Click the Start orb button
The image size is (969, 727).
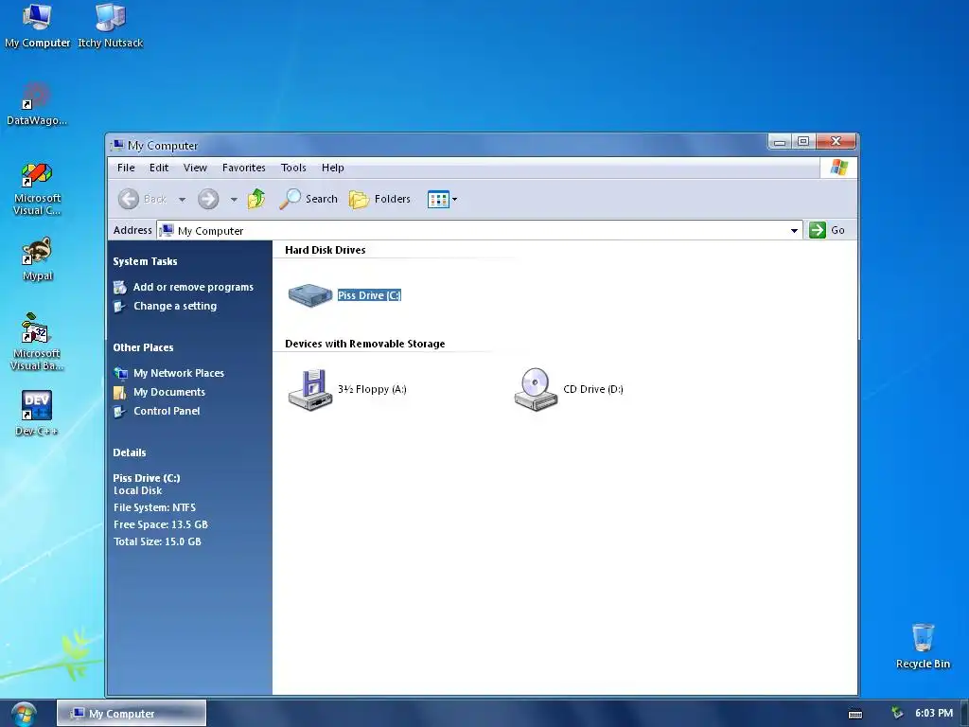click(x=24, y=714)
